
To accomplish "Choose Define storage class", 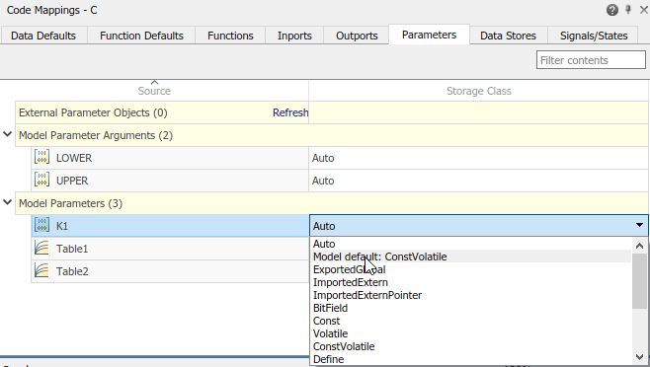I will pos(472,359).
